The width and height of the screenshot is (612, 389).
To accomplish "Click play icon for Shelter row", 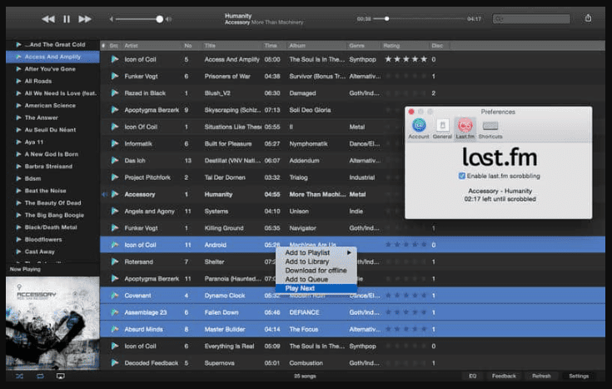I will coord(115,262).
